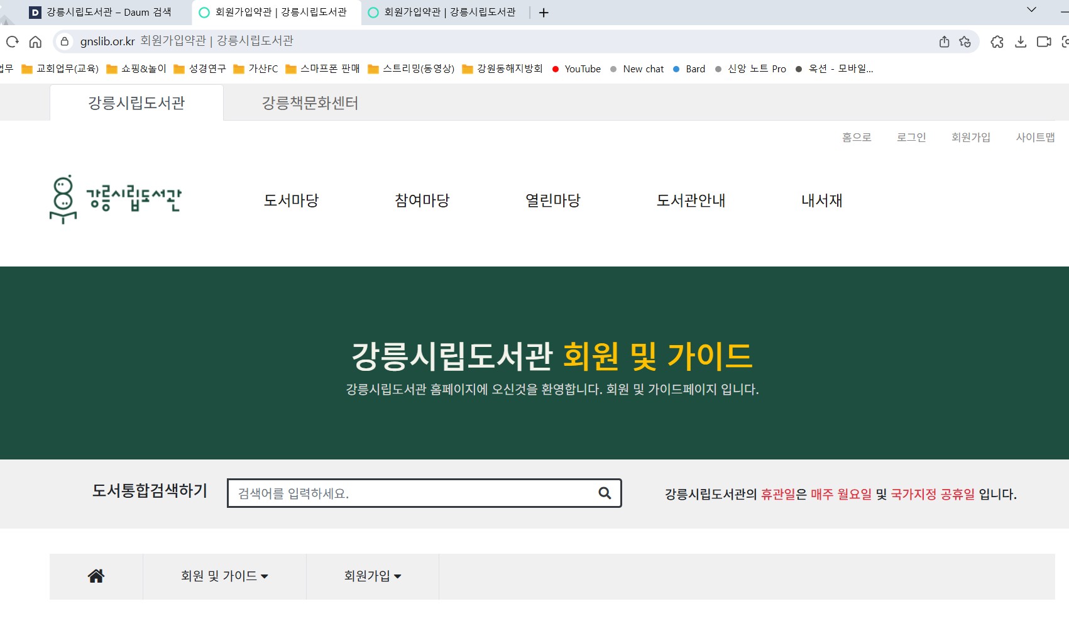
Task: Expand the 회원 및 가이드 dropdown
Action: click(224, 576)
